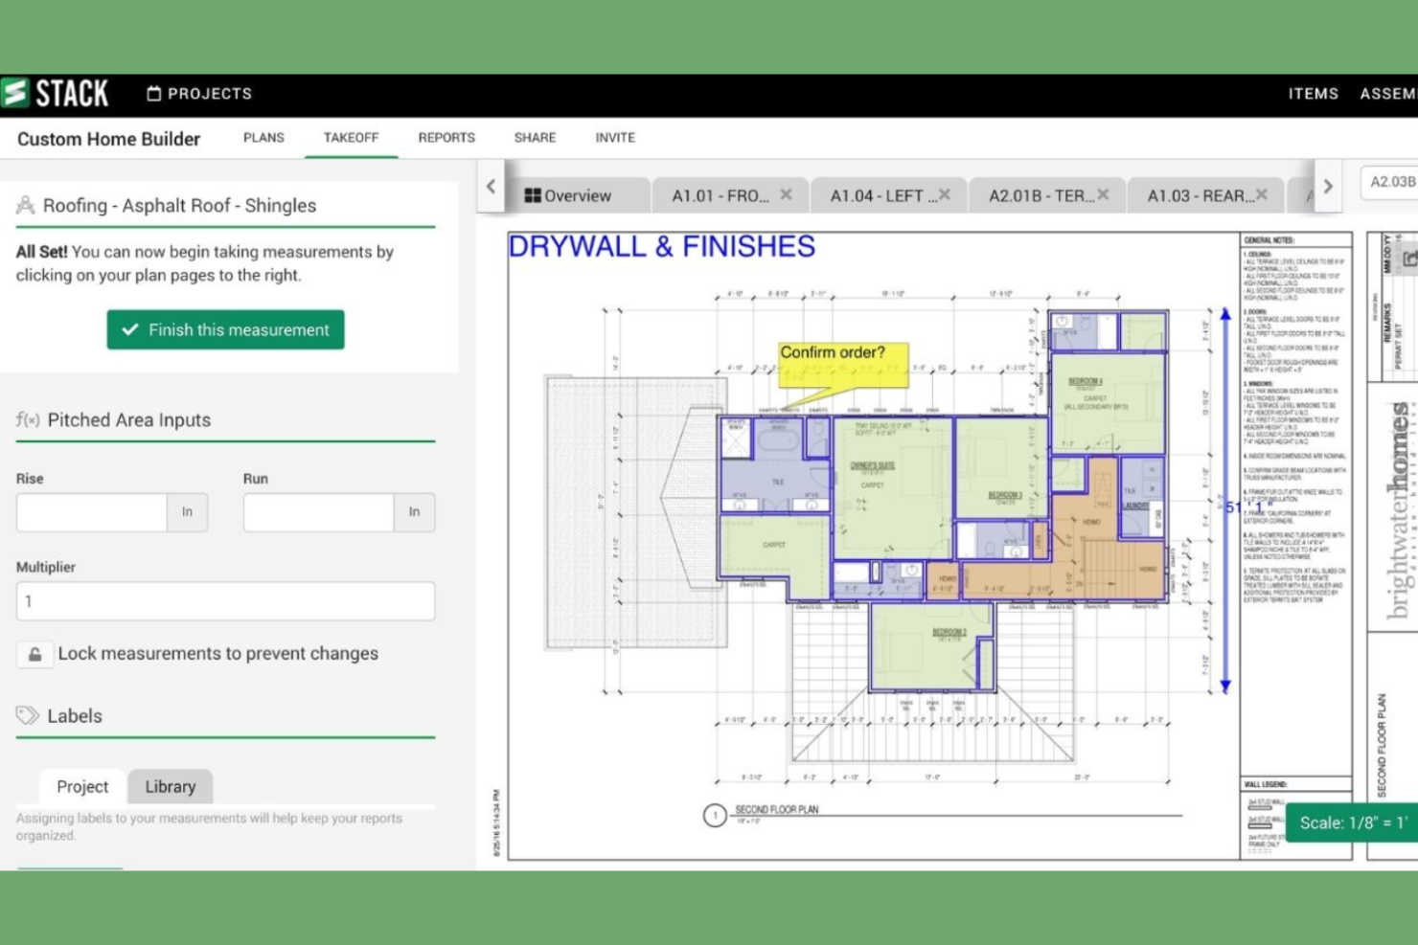1418x945 pixels.
Task: Close the A1.03 - REAR... tab
Action: 1262,194
